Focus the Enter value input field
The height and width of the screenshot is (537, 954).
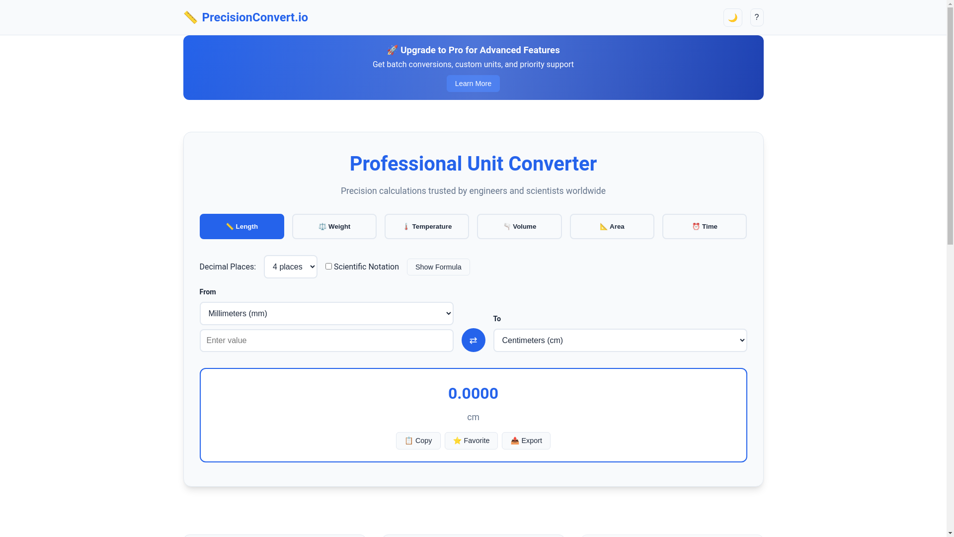[x=326, y=341]
